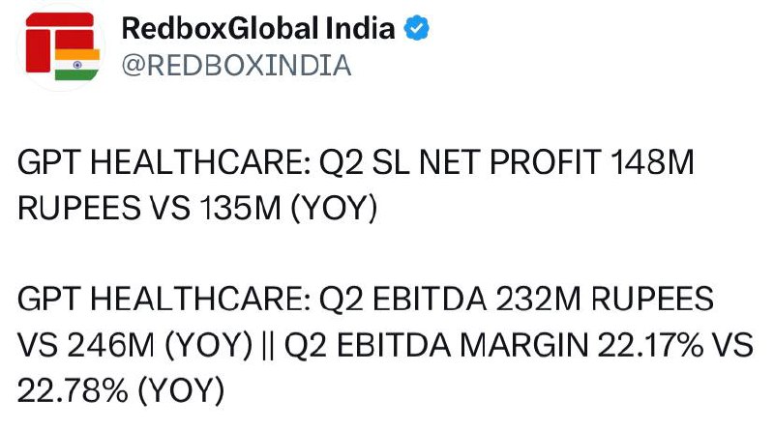Viewport: 774px width, 430px height.
Task: Click the red box logo in avatar
Action: [x=59, y=42]
